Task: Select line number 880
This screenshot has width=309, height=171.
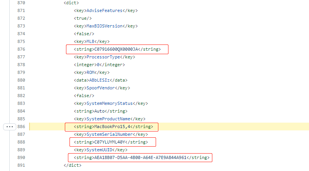Action: (21, 80)
